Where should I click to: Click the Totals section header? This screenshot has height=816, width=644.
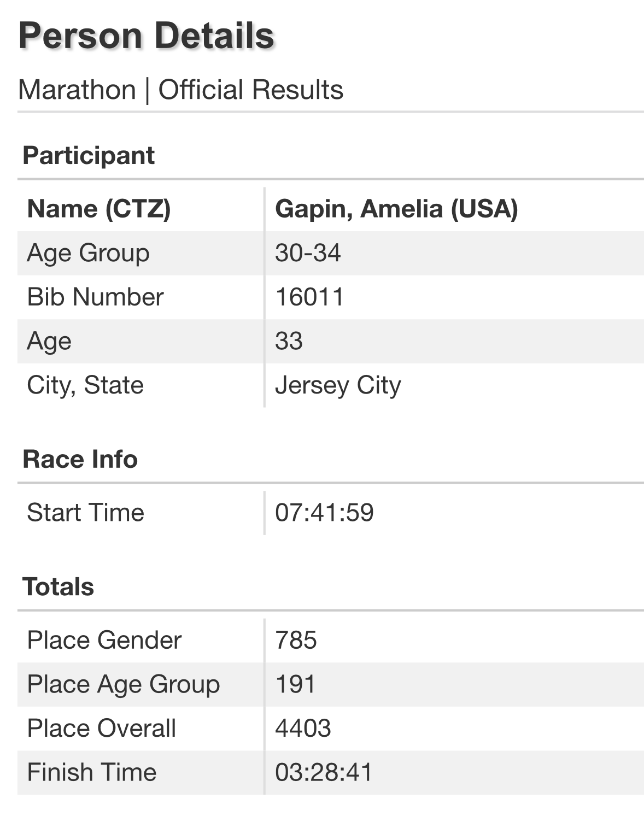58,587
